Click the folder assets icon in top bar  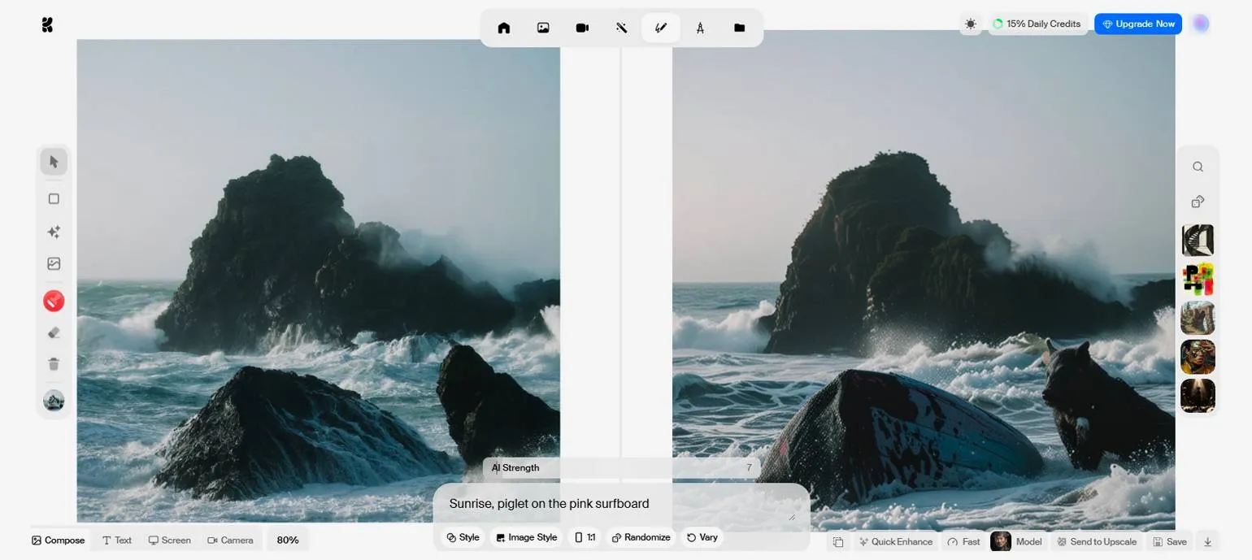739,28
